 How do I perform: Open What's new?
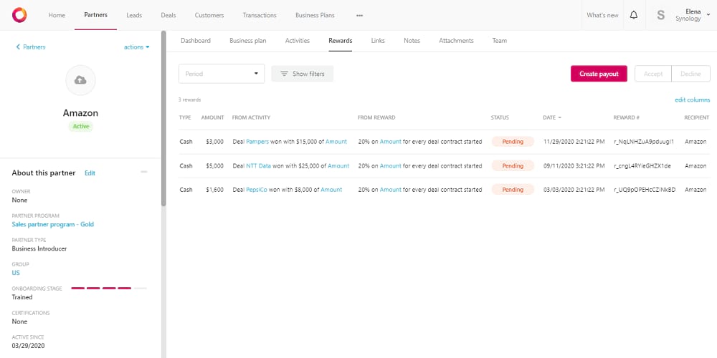[602, 15]
